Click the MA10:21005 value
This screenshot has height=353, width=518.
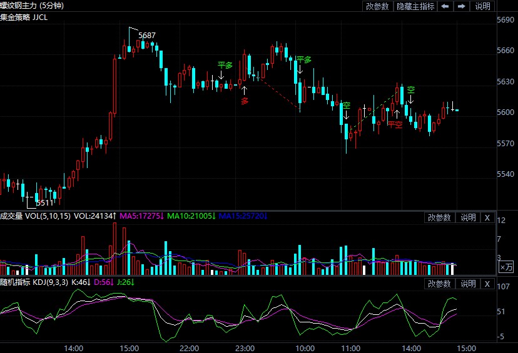point(191,216)
